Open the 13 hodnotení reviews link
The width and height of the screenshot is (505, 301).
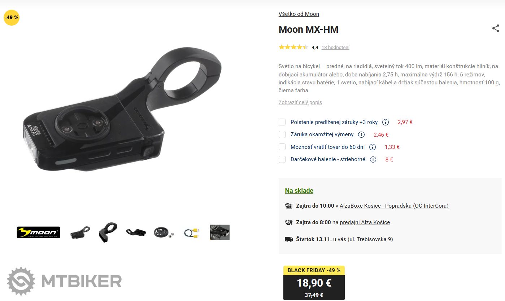(335, 48)
